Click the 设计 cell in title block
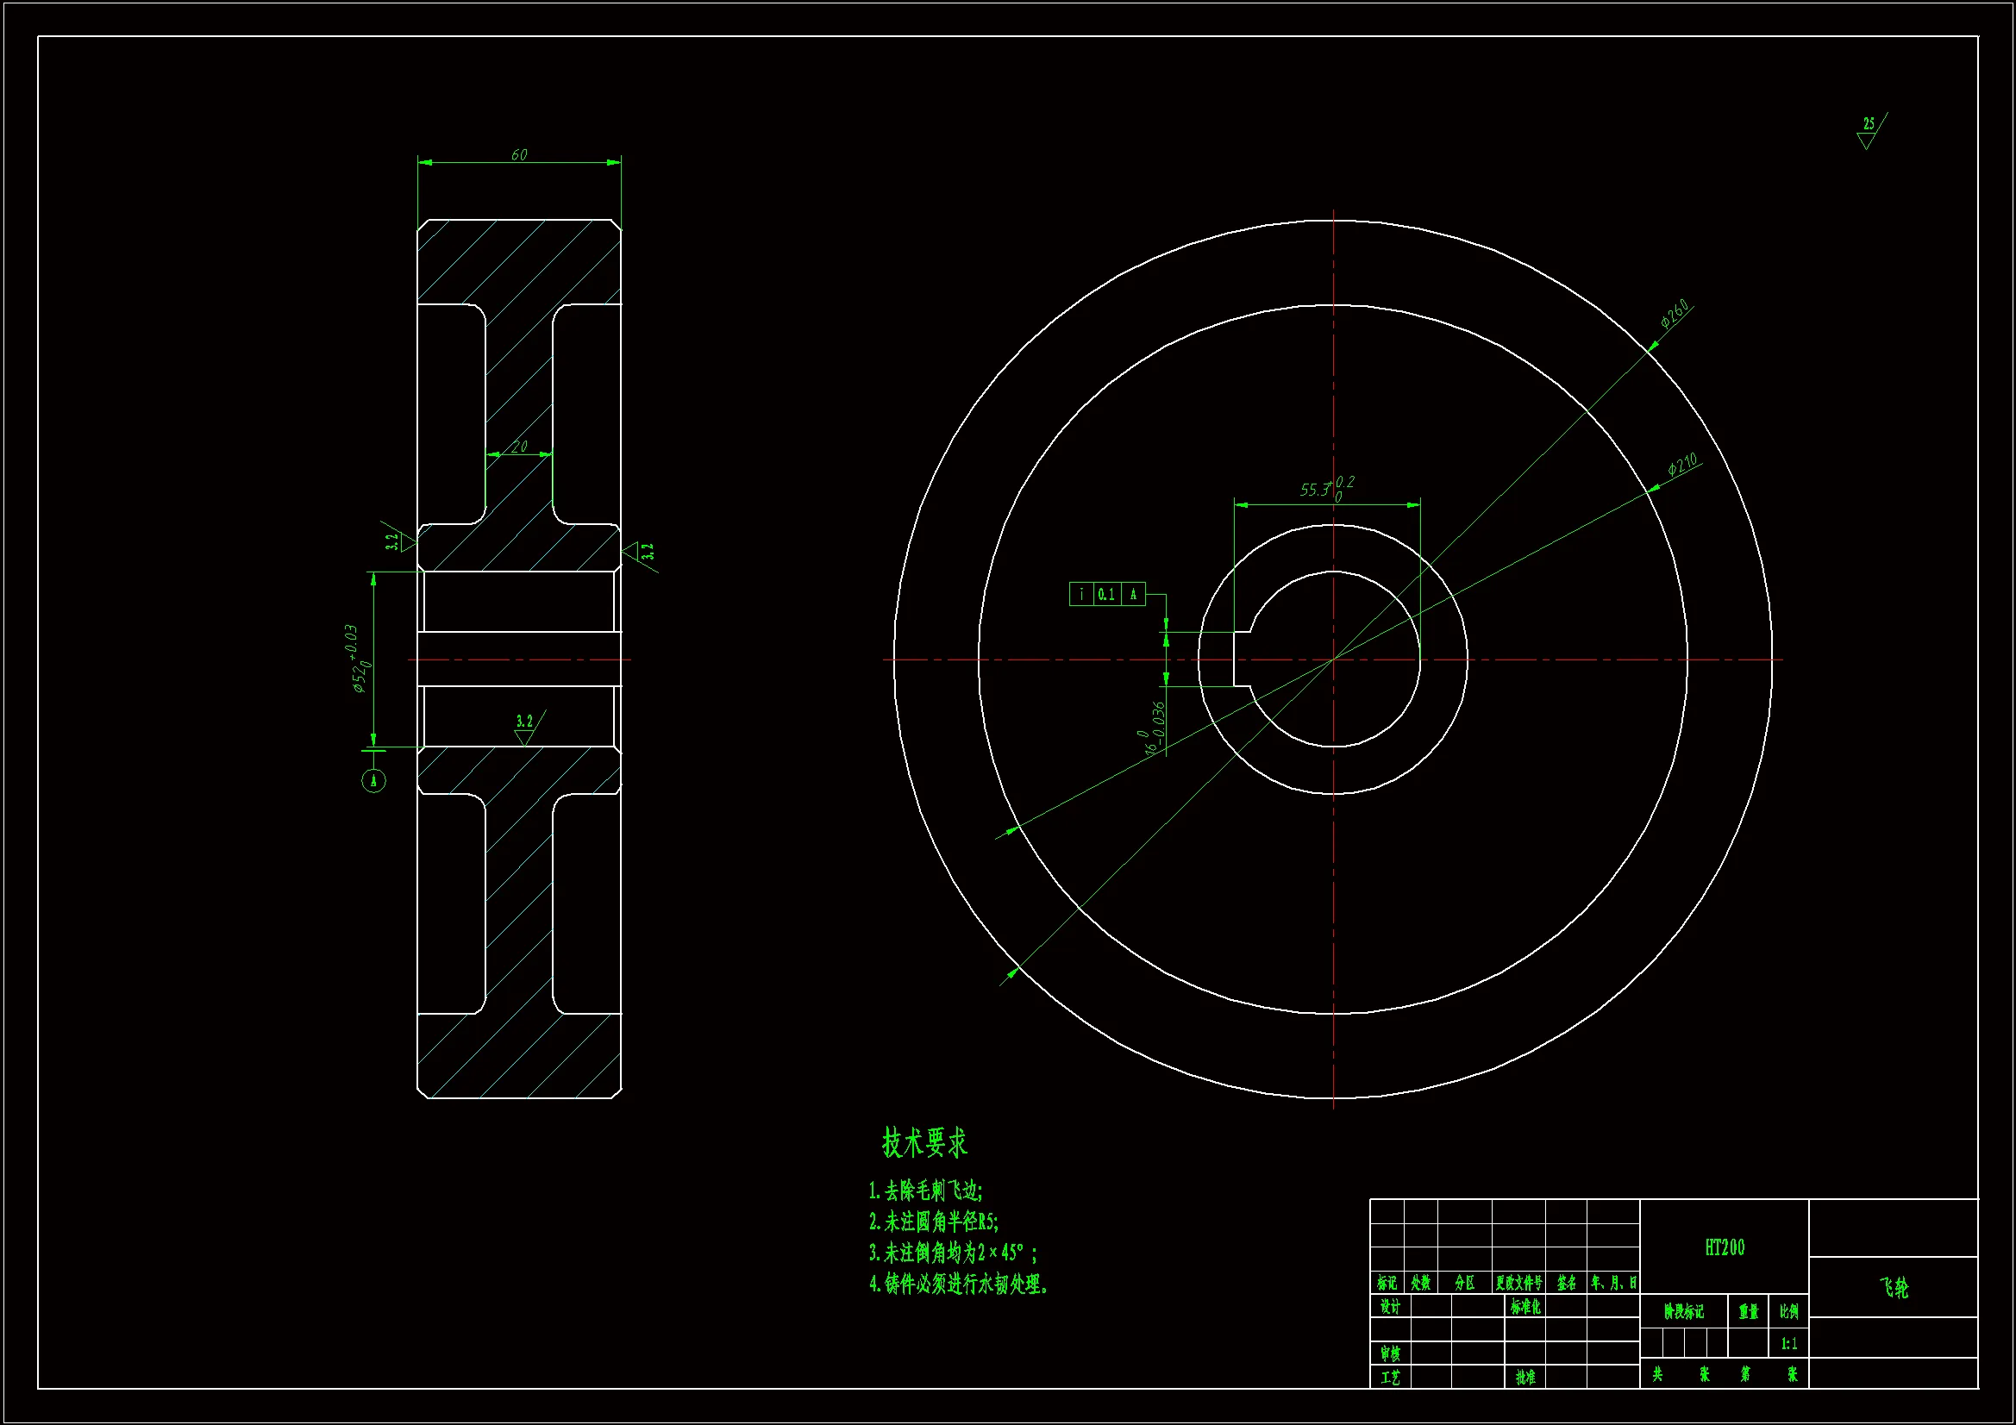 (1390, 1308)
